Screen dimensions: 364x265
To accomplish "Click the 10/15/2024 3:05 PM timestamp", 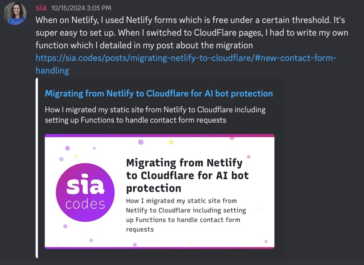I will point(81,8).
